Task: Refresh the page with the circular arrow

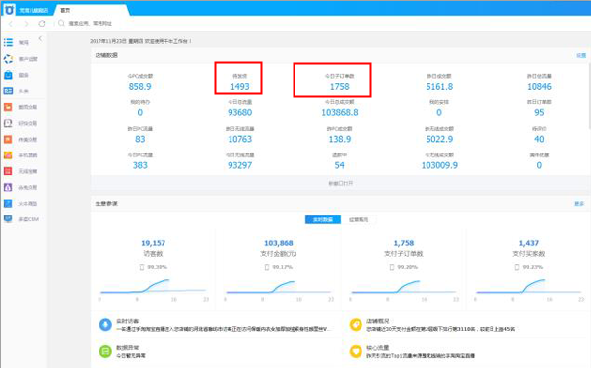Action: click(x=42, y=24)
